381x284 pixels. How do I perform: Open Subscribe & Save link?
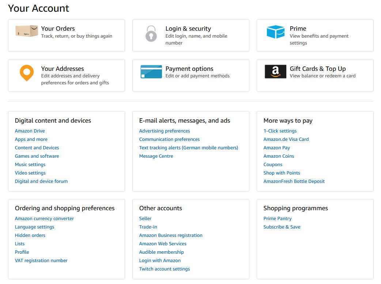pos(282,227)
